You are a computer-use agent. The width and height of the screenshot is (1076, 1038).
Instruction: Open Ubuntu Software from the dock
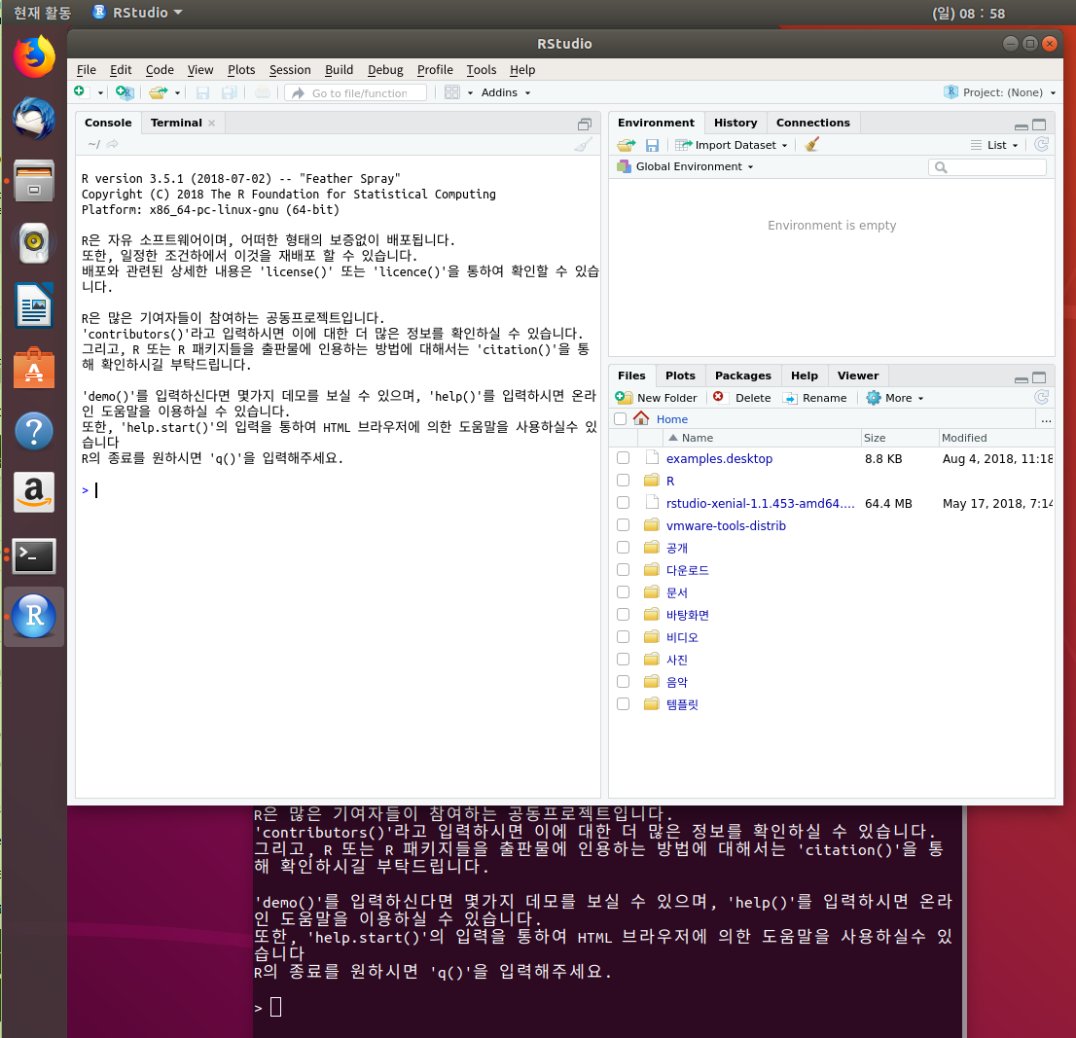coord(34,369)
